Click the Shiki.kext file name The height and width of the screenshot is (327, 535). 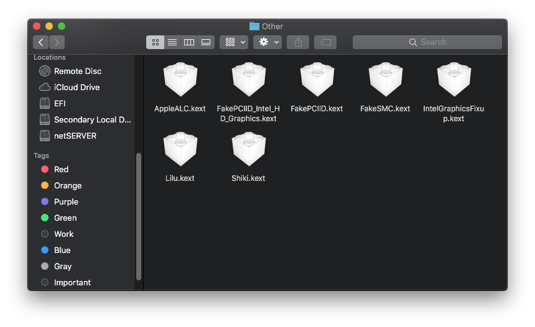click(x=248, y=178)
